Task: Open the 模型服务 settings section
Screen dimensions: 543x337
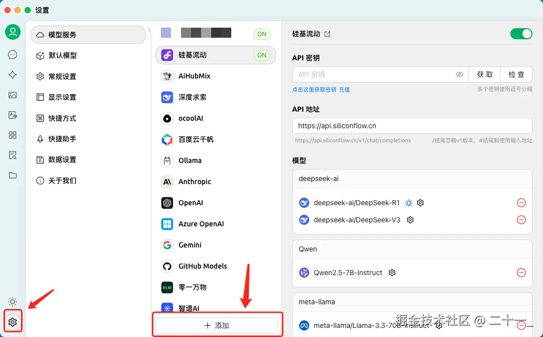Action: pyautogui.click(x=88, y=35)
